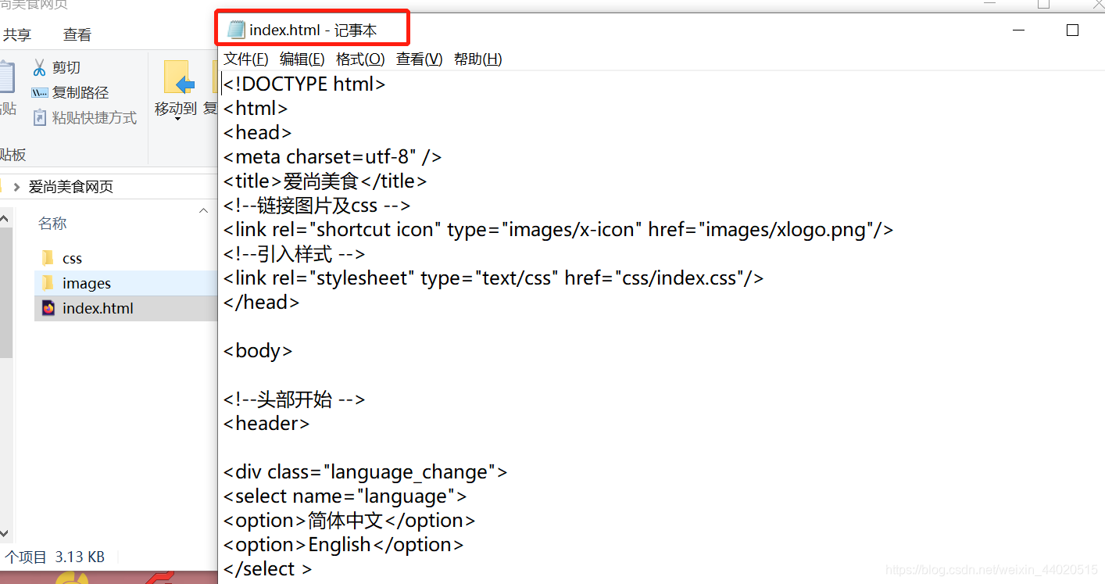Click the <title>爱尚美食</title> line
The width and height of the screenshot is (1105, 584).
325,181
